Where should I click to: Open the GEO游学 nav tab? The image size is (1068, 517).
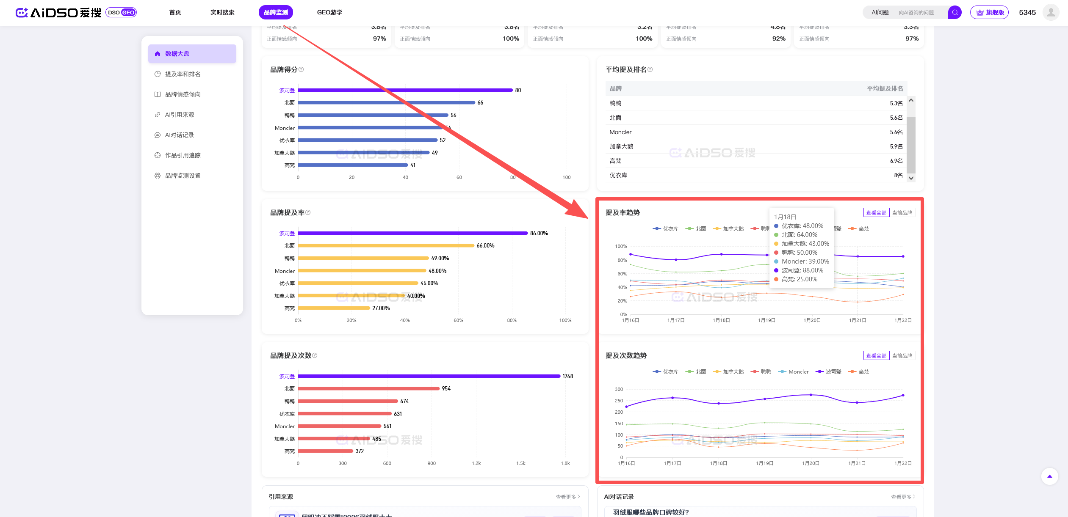[x=329, y=12]
